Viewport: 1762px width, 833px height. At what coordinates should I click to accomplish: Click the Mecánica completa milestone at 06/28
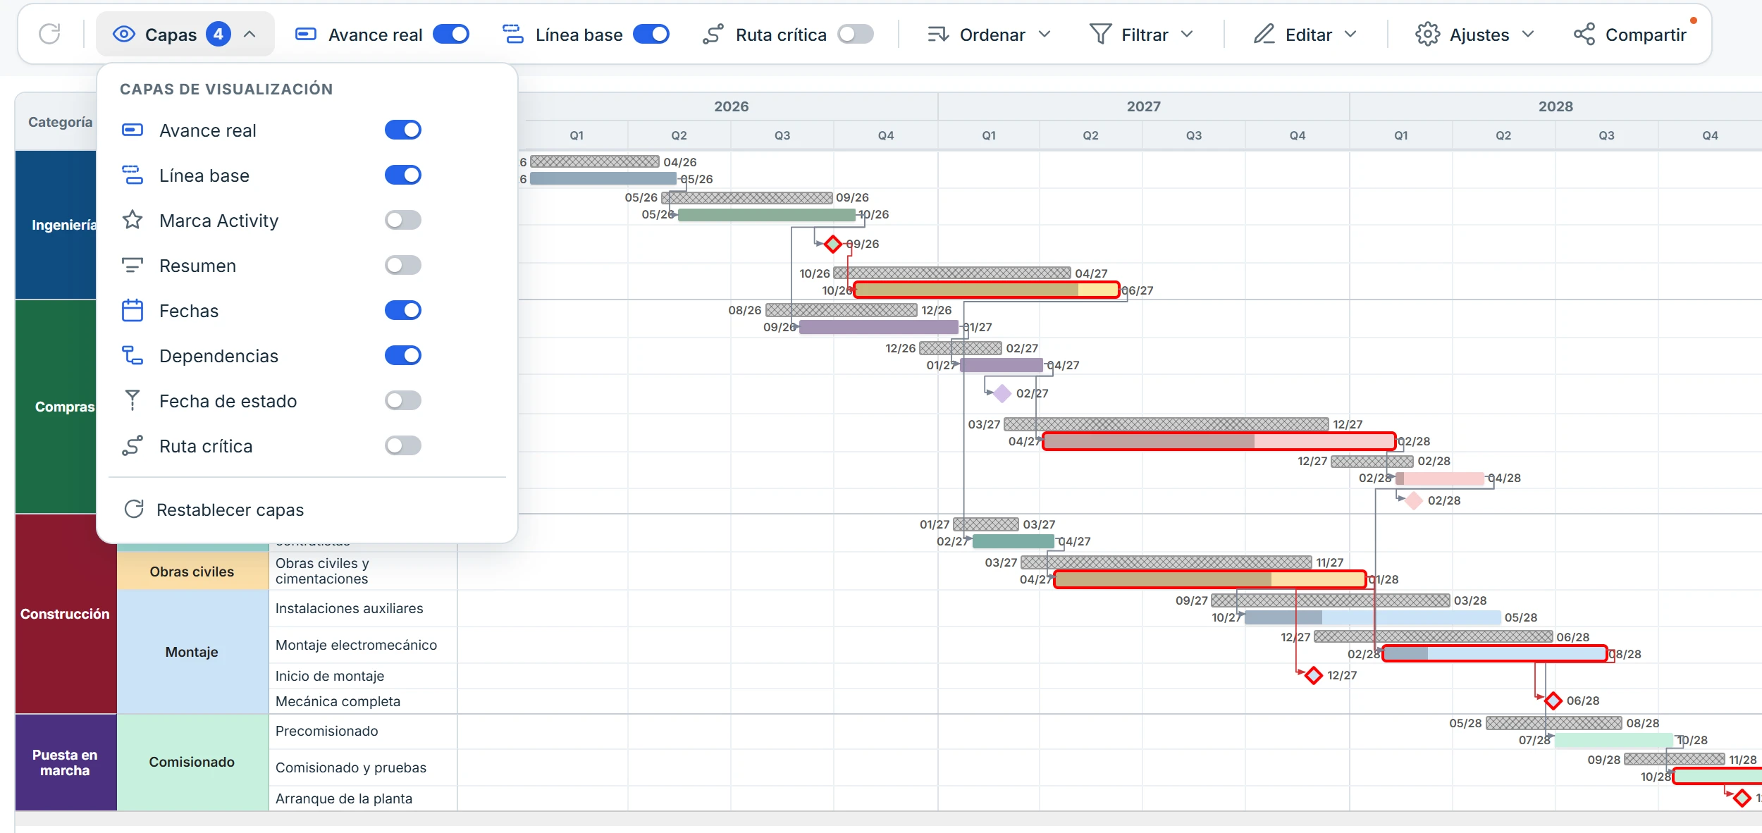coord(1553,701)
